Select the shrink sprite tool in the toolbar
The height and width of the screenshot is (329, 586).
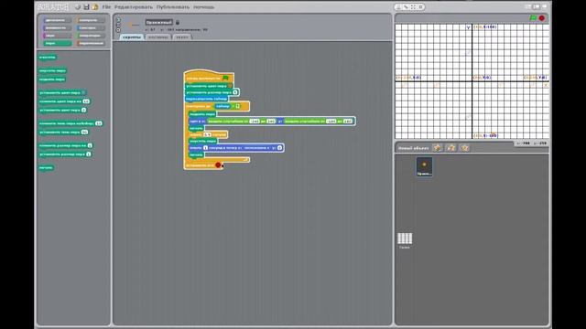click(x=420, y=7)
